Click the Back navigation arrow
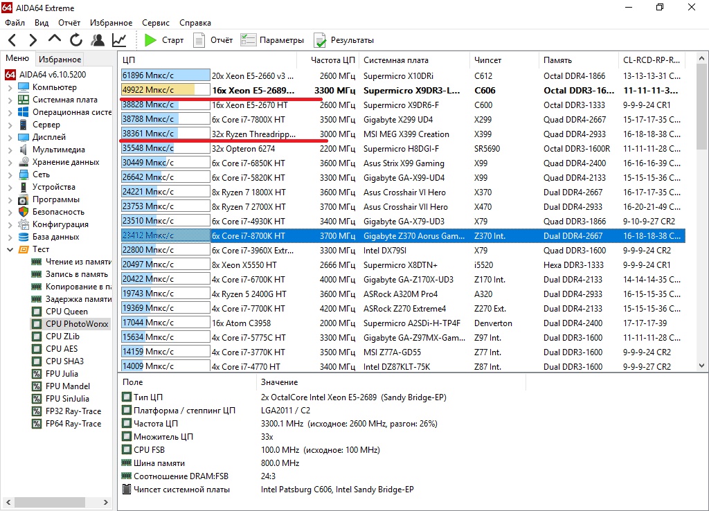Image resolution: width=709 pixels, height=511 pixels. coord(12,40)
